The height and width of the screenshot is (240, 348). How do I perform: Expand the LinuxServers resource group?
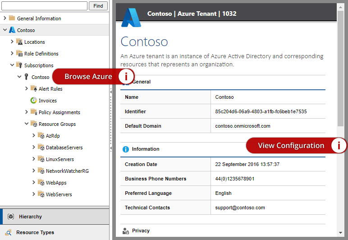pyautogui.click(x=34, y=159)
